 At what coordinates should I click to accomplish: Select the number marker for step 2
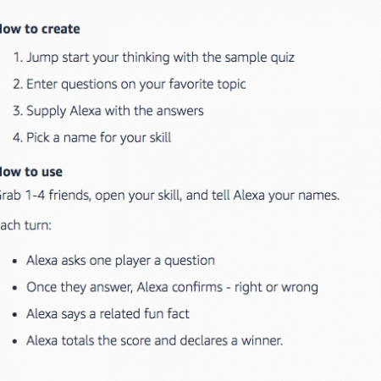coord(18,84)
